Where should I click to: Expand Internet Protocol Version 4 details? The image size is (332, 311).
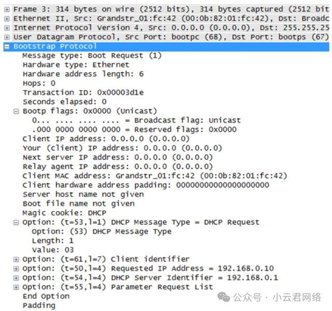tap(7, 28)
